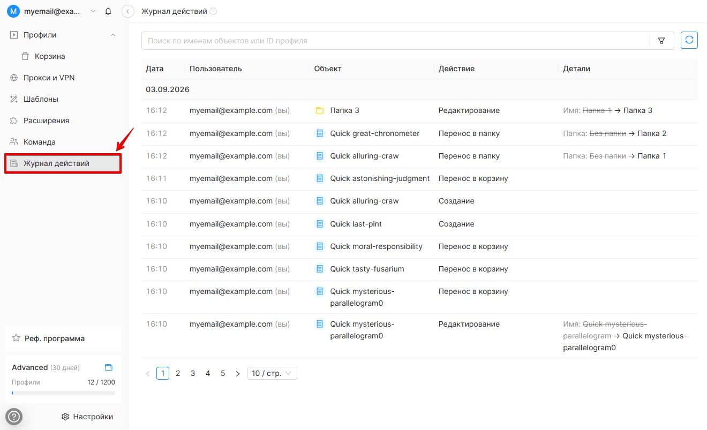The width and height of the screenshot is (707, 430).
Task: Collapse sidebar with the arrow button
Action: click(127, 11)
